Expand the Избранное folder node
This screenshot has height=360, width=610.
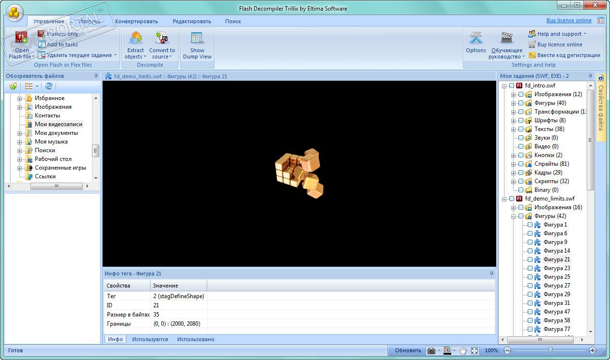(20, 98)
